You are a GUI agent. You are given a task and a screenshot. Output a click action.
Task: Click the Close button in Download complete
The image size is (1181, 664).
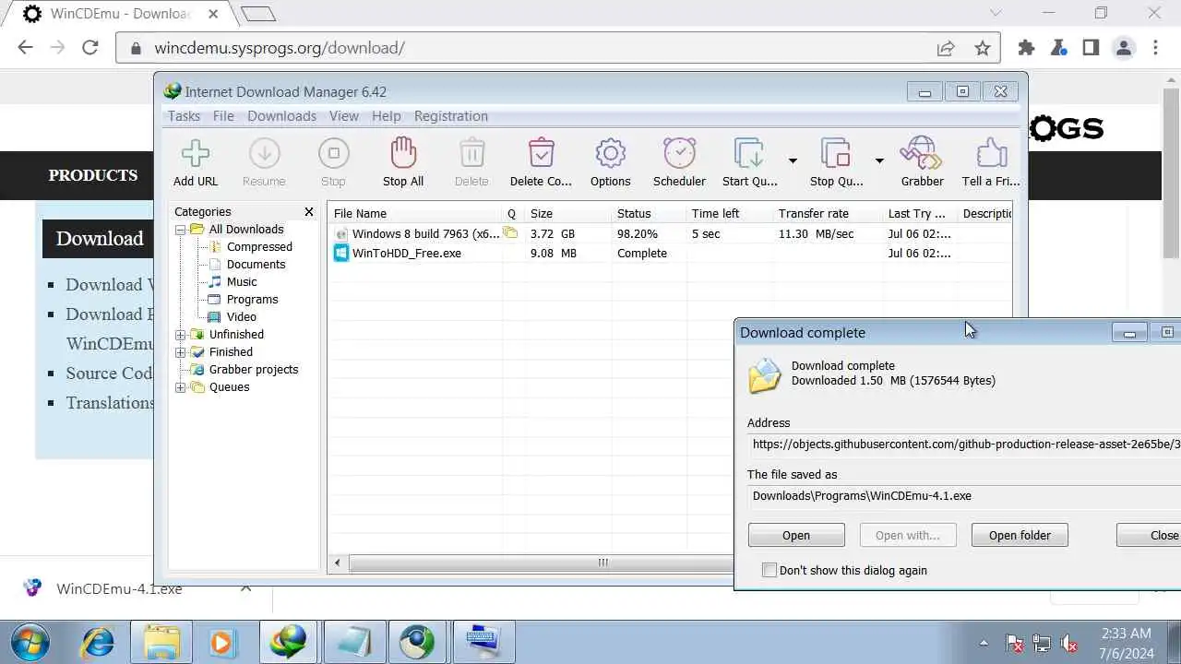1149,535
